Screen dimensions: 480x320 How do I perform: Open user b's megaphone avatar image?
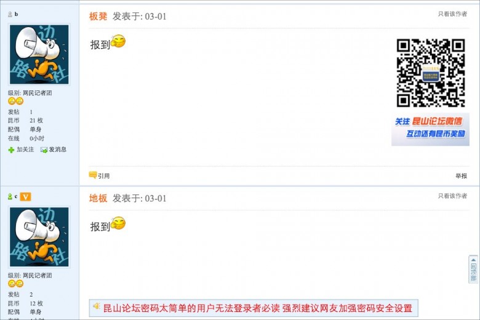coord(39,55)
